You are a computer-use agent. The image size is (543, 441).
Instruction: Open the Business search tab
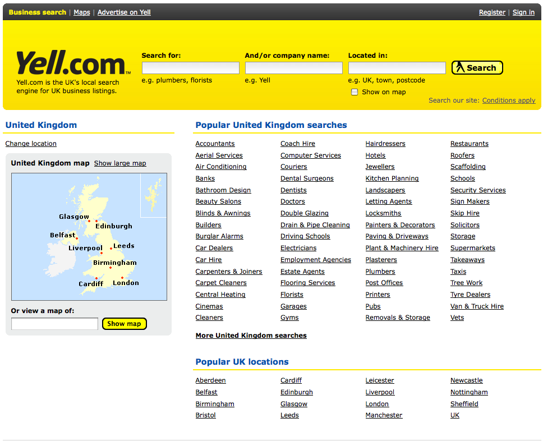(x=38, y=12)
